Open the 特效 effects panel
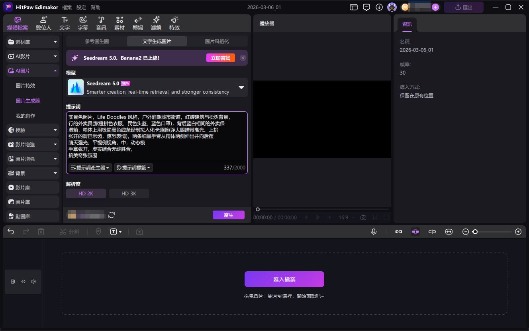Viewport: 529px width, 331px height. (174, 23)
